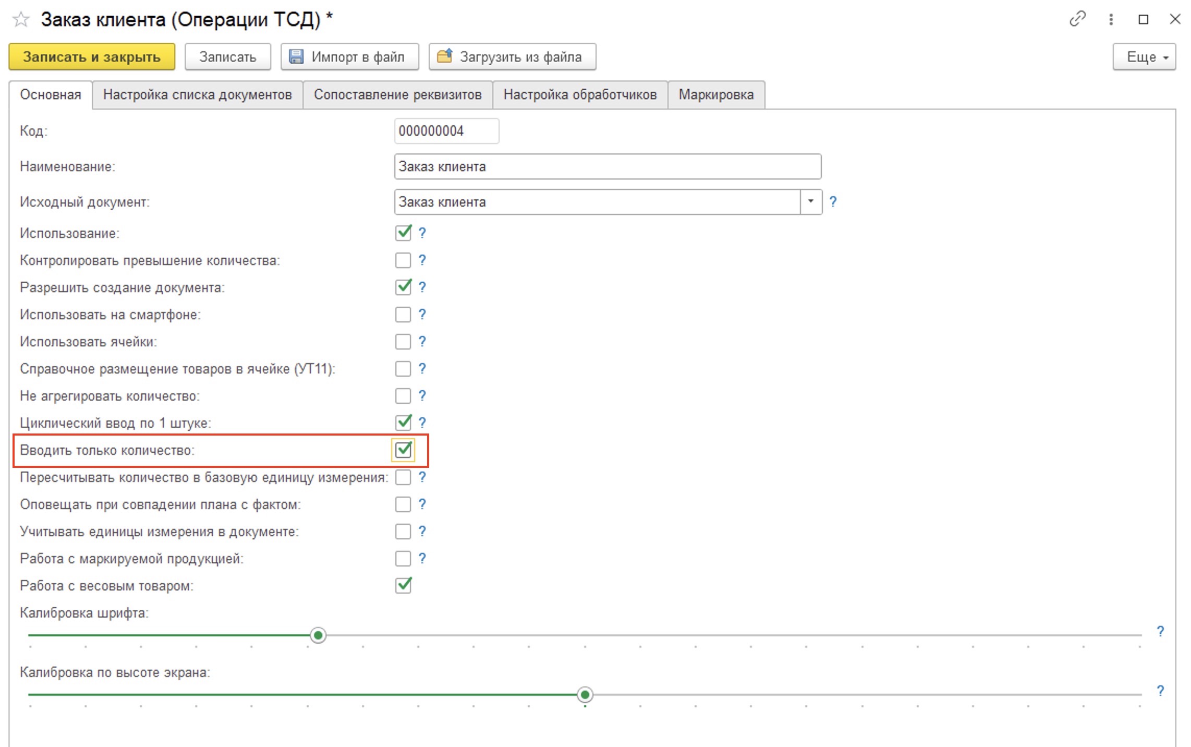Open Сопоставление реквизитов tab
Image resolution: width=1191 pixels, height=747 pixels.
click(398, 95)
